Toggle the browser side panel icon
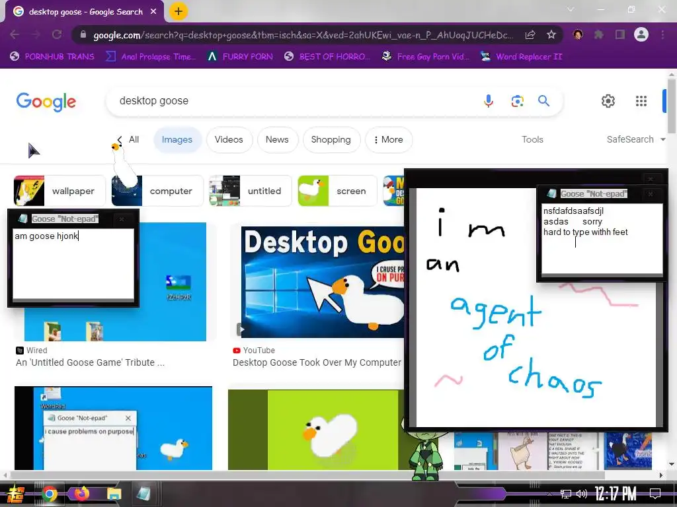 (x=620, y=34)
